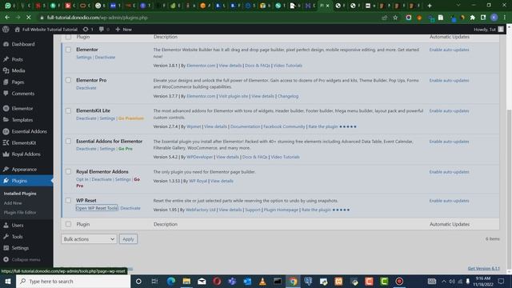Stop page loading in browser toolbar
The width and height of the screenshot is (512, 288).
pos(29,18)
